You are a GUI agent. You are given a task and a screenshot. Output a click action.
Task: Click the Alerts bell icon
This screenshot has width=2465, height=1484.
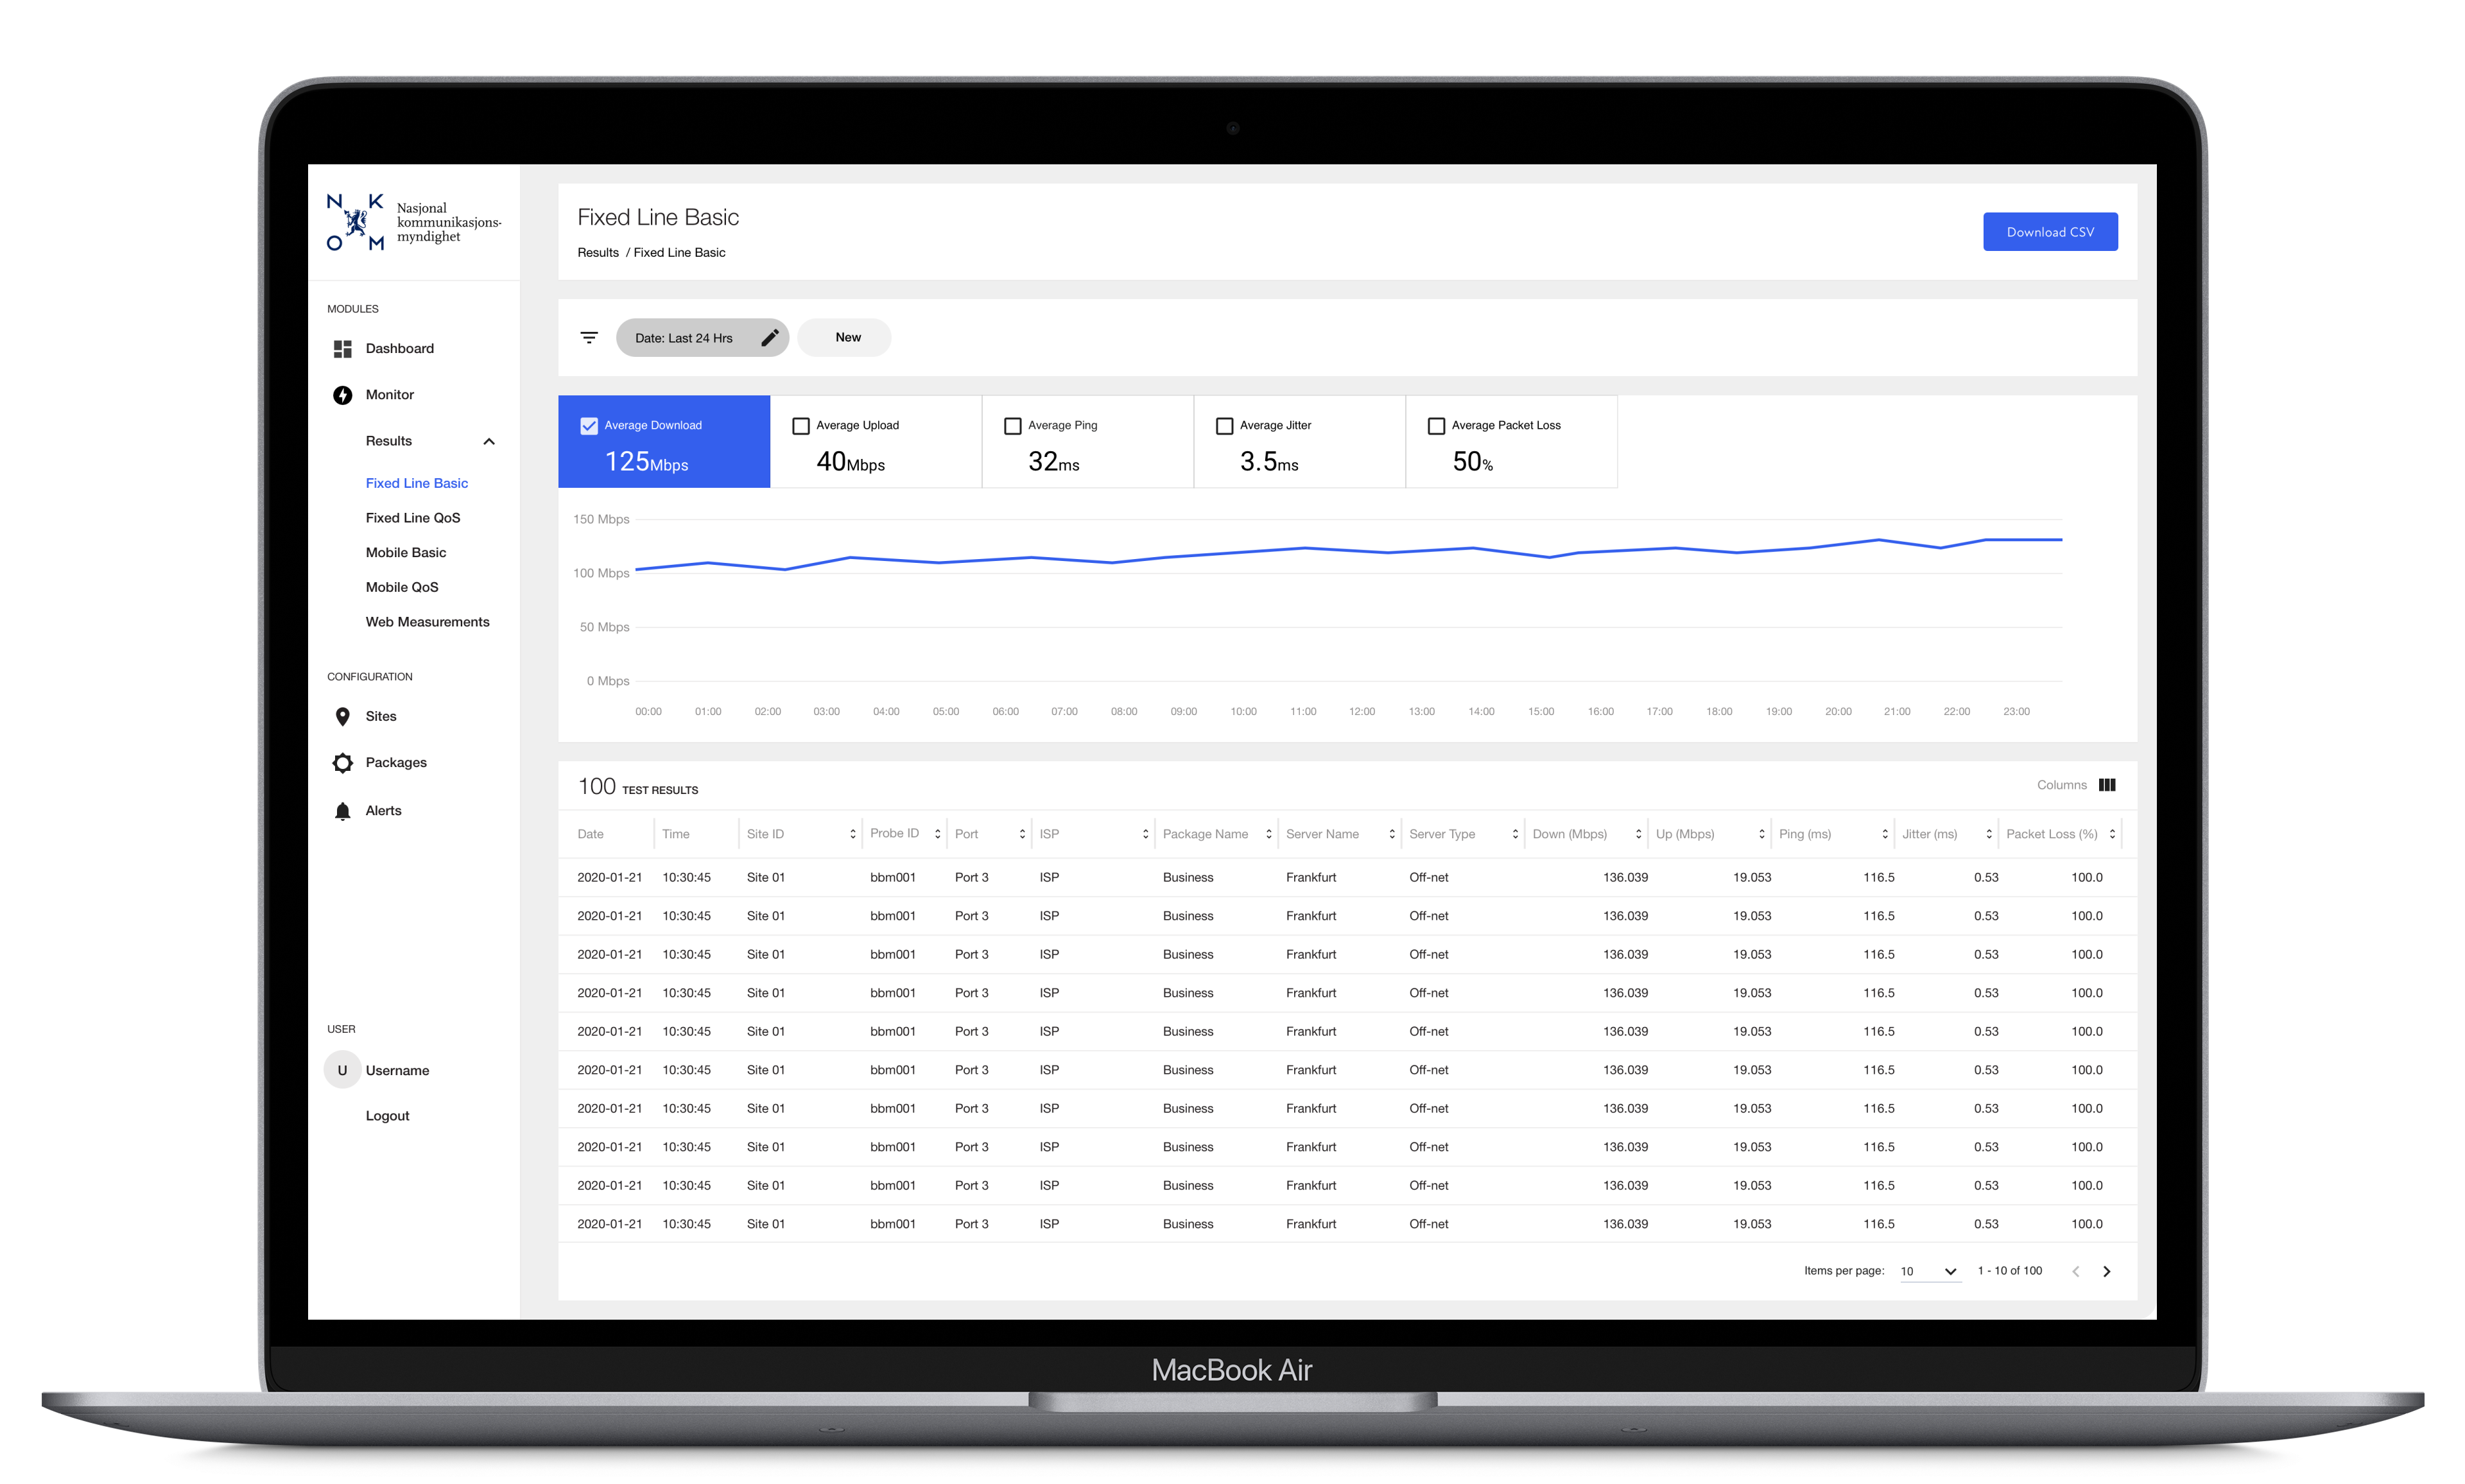tap(342, 811)
